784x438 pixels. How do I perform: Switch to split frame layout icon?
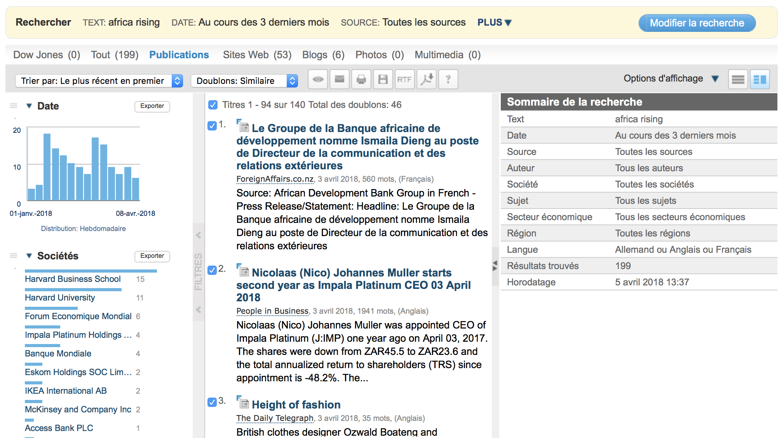coord(760,80)
